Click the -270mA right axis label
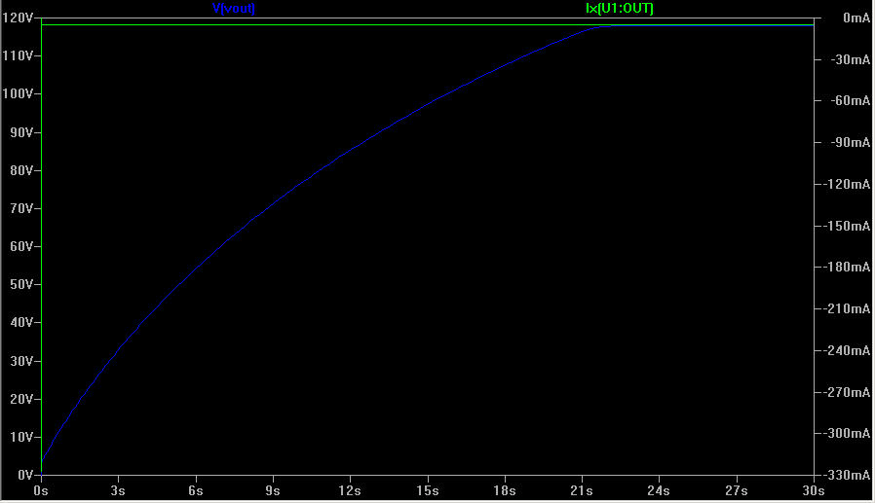 pos(847,392)
